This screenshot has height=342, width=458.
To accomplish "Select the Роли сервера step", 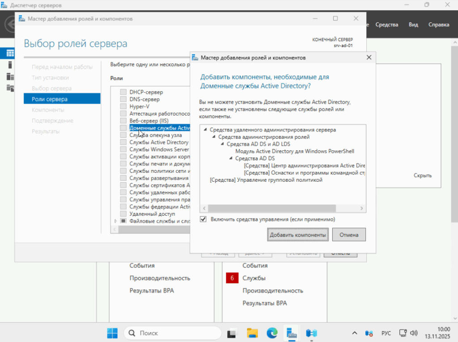I will tap(62, 99).
